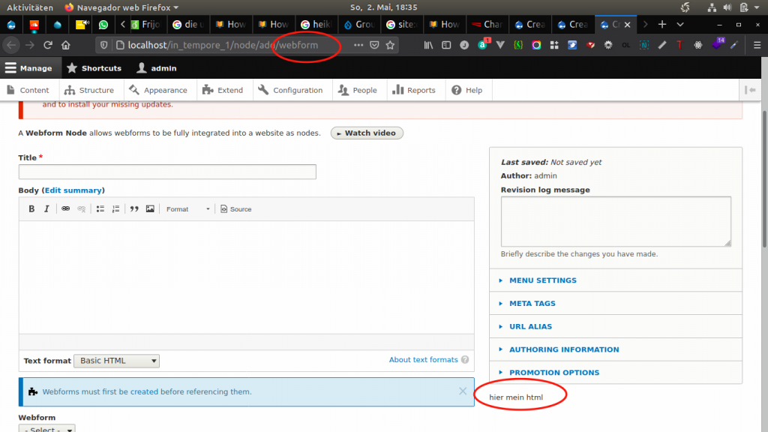This screenshot has height=432, width=768.
Task: Insert a numbered list
Action: click(x=115, y=209)
